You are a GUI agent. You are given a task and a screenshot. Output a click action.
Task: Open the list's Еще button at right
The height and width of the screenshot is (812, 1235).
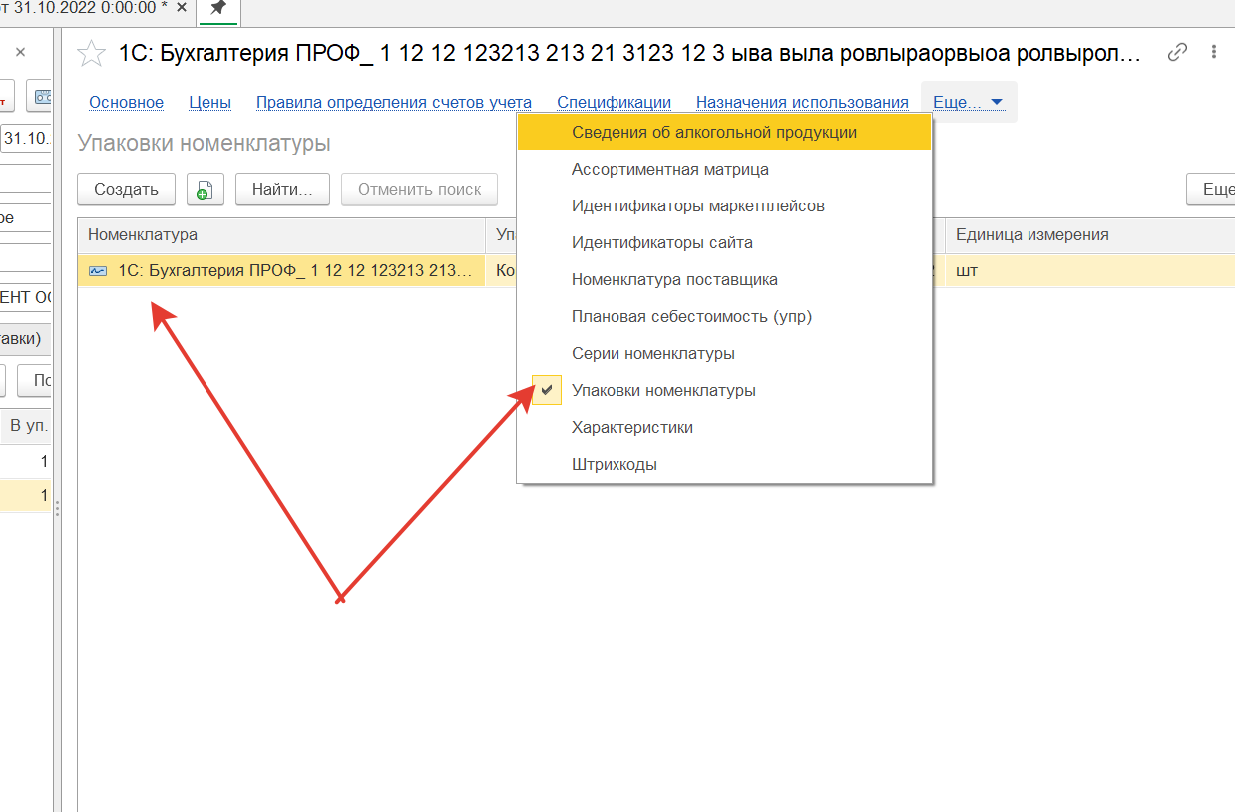1211,189
